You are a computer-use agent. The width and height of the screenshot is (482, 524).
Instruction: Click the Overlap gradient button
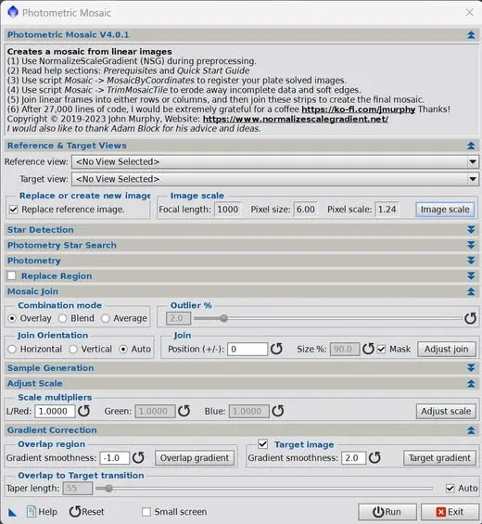coord(195,458)
